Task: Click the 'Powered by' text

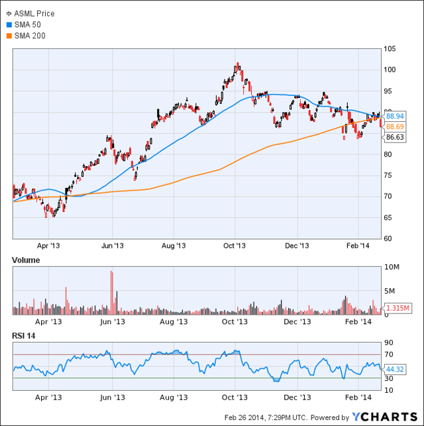Action: 330,417
